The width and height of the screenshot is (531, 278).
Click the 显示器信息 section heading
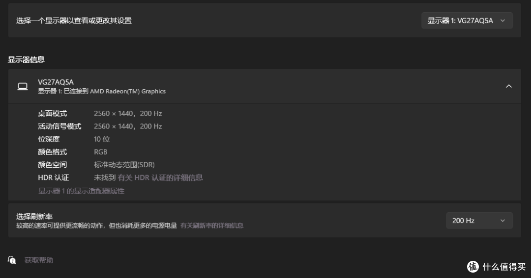click(27, 60)
